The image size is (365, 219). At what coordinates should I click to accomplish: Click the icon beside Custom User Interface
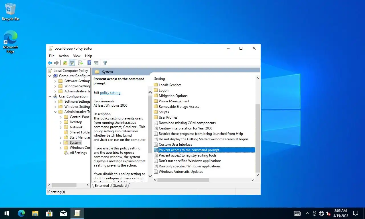[x=156, y=145]
